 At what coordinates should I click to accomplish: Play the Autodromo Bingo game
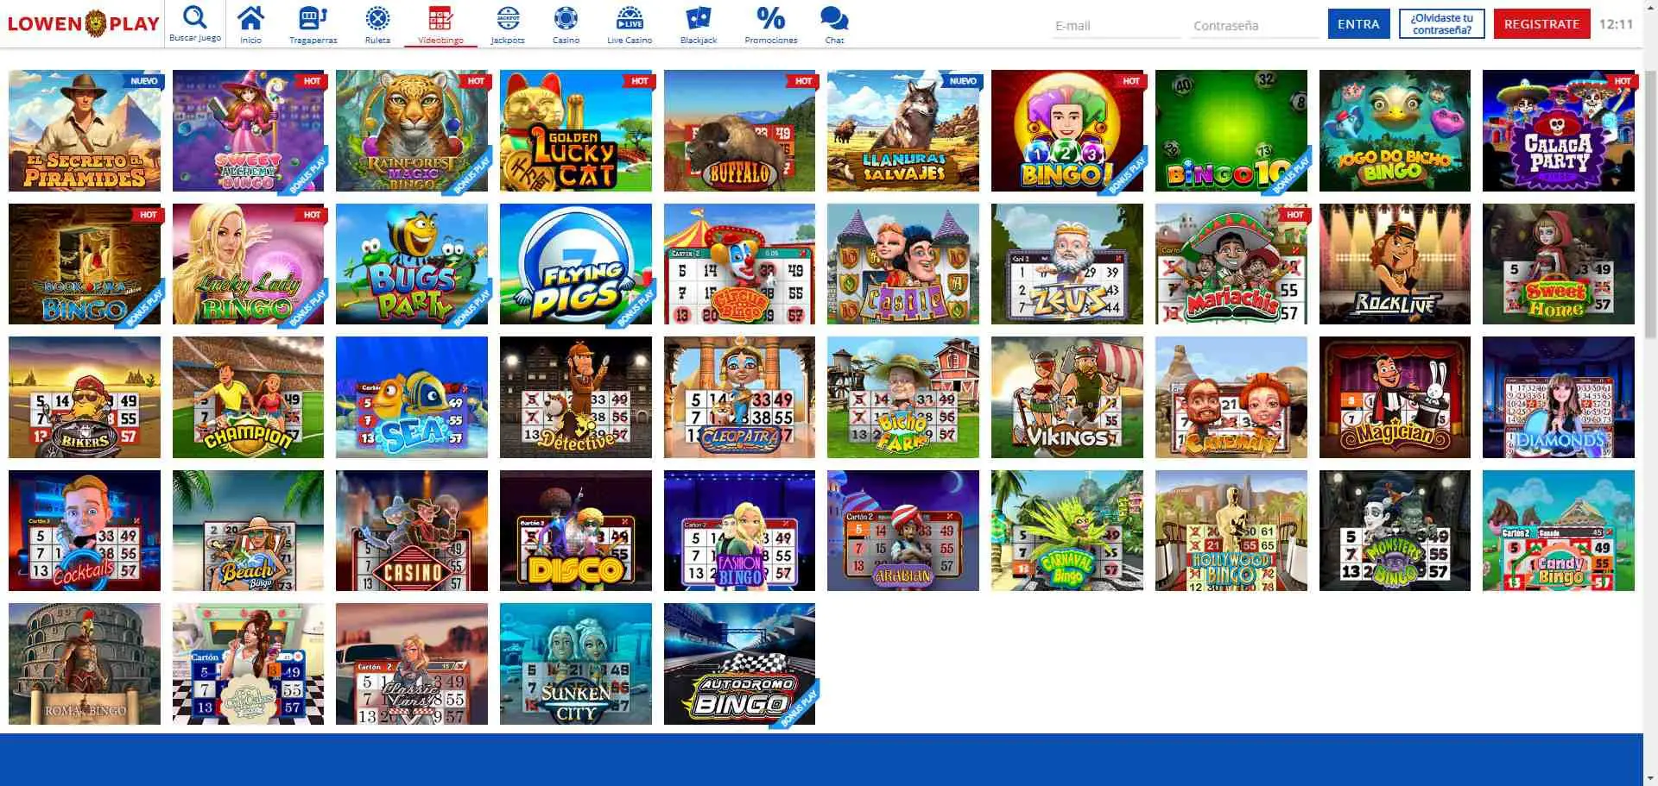tap(739, 663)
